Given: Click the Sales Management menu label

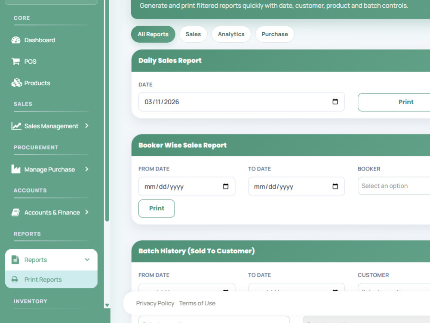Looking at the screenshot, I should [x=51, y=126].
